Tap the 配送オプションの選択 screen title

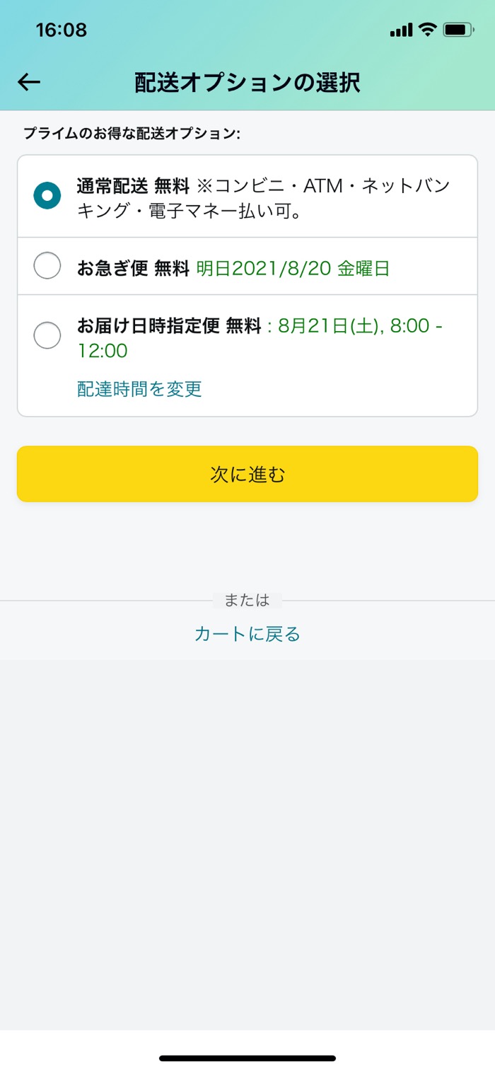247,82
